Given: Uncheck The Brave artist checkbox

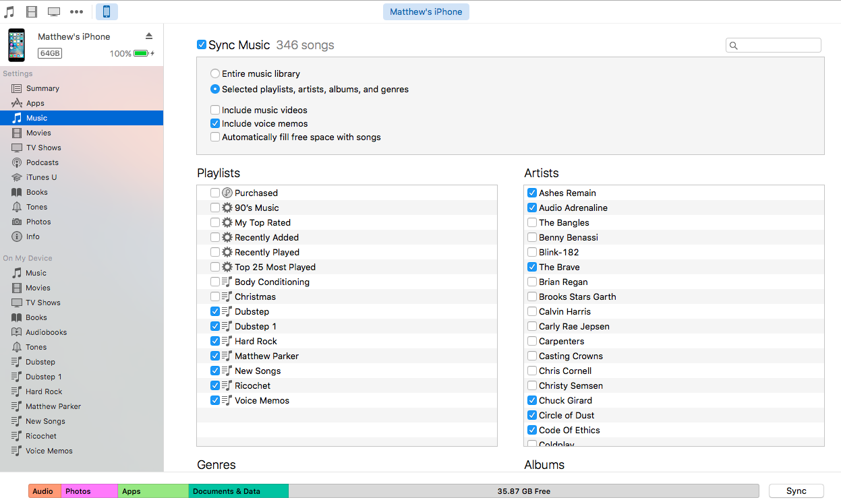Looking at the screenshot, I should pos(532,267).
